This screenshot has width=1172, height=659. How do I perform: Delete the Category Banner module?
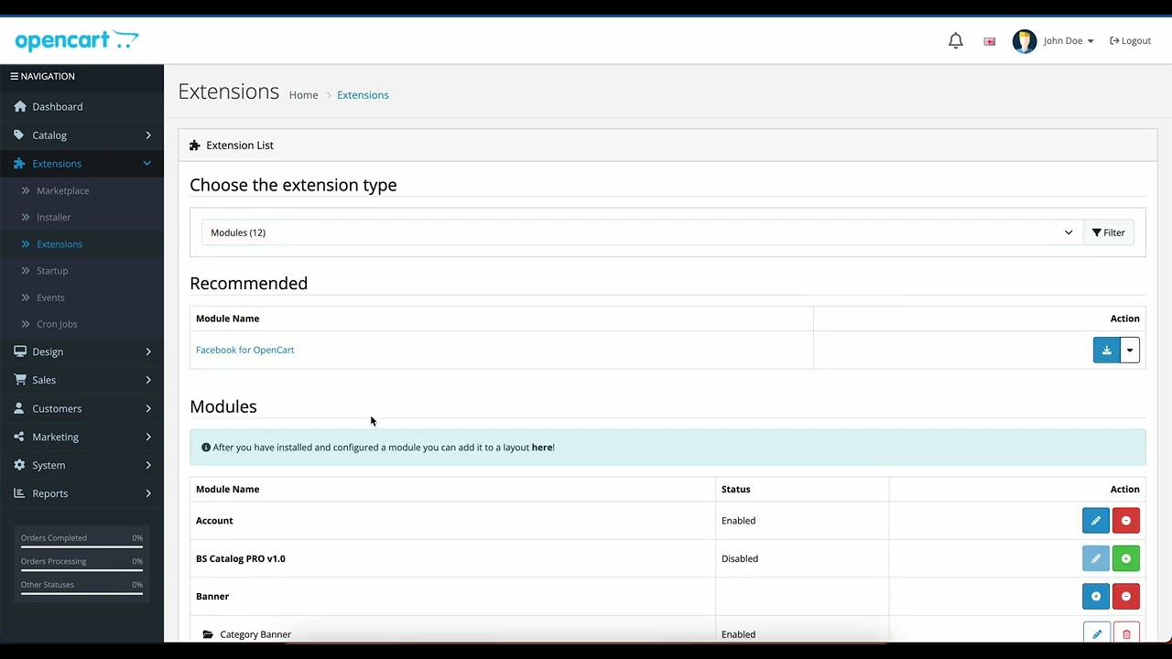[x=1126, y=633]
